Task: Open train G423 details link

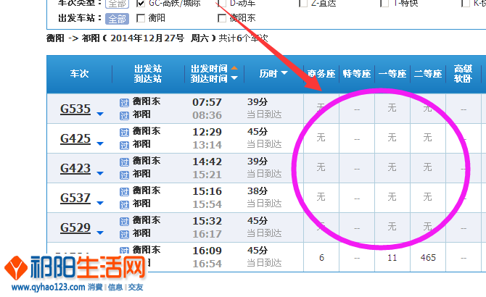Action: coord(75,168)
